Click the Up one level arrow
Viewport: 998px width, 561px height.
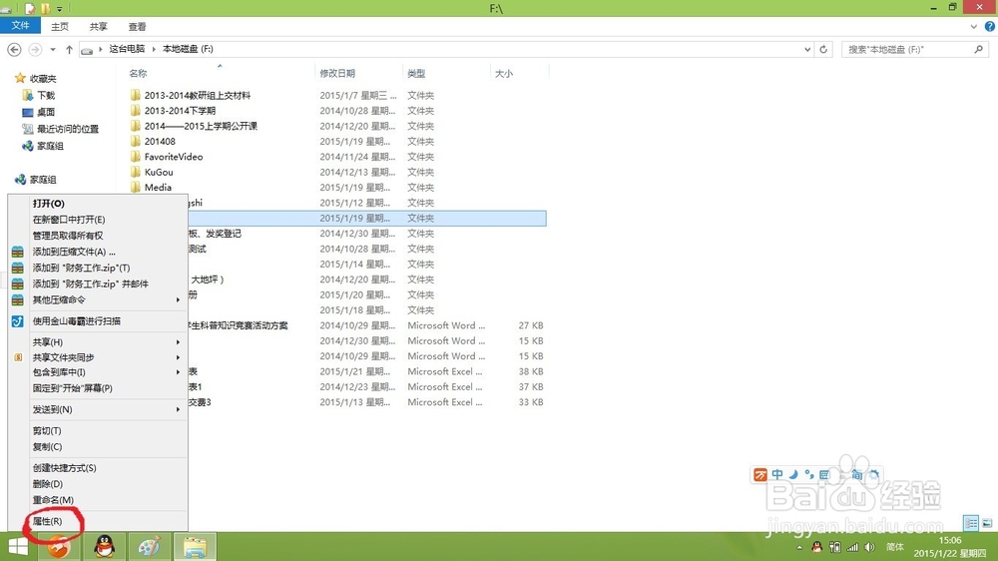point(70,50)
